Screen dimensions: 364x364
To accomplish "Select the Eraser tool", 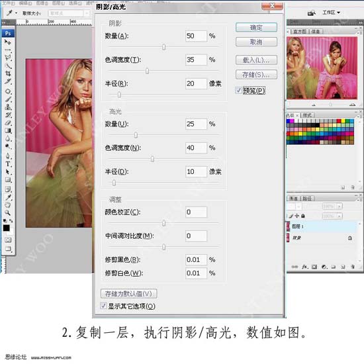I will coord(8,123).
